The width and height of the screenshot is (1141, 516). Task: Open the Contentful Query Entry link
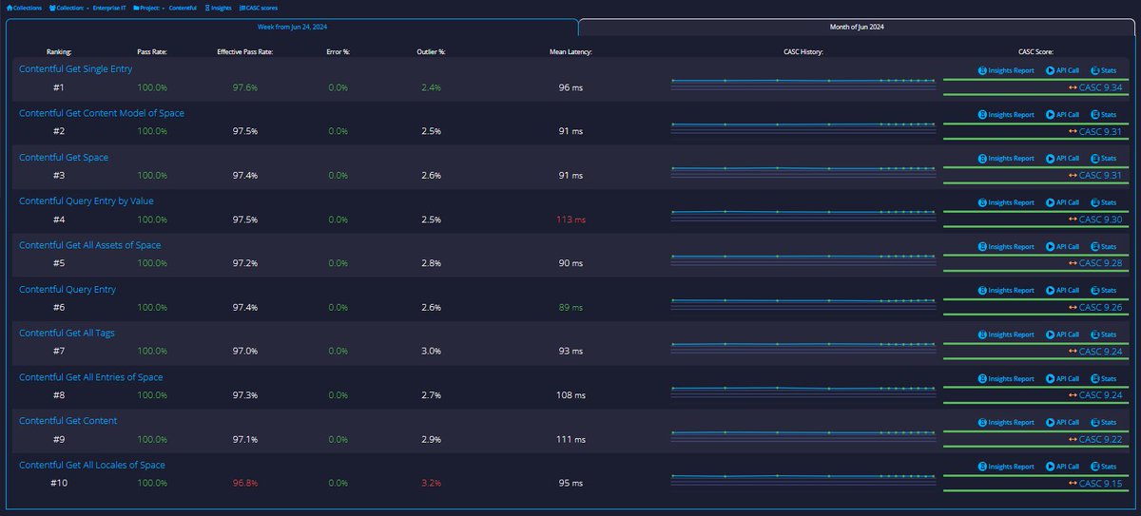68,289
